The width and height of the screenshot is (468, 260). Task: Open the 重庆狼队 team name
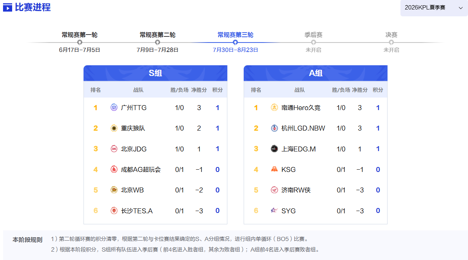tap(133, 128)
